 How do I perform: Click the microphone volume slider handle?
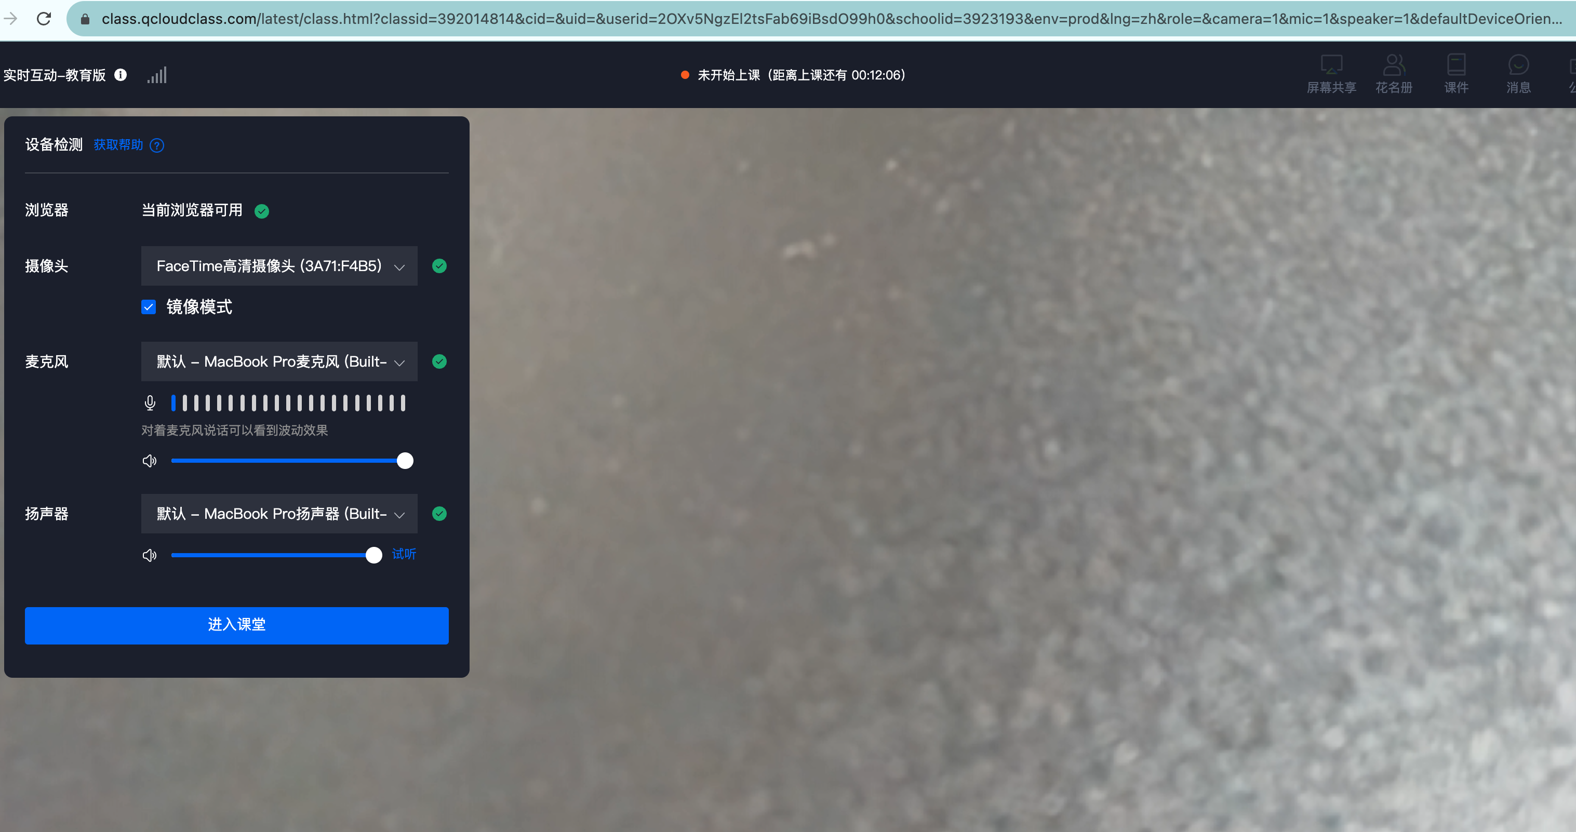(405, 461)
